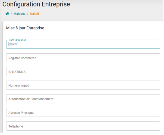The width and height of the screenshot is (164, 135).
Task: Focus the ID NATIONAL text box
Action: (x=83, y=72)
